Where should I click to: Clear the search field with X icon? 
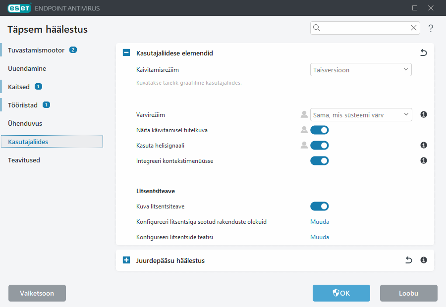click(413, 28)
